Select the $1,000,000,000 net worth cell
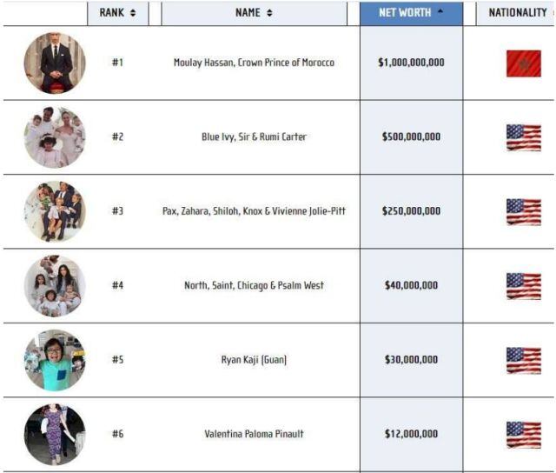 pyautogui.click(x=411, y=63)
